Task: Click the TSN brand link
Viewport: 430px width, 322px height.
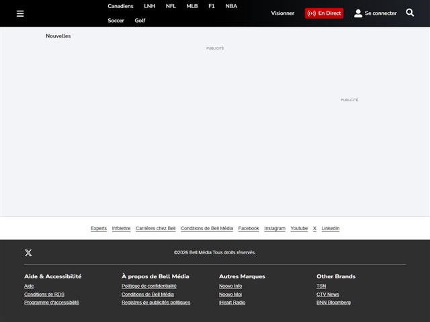Action: tap(321, 286)
